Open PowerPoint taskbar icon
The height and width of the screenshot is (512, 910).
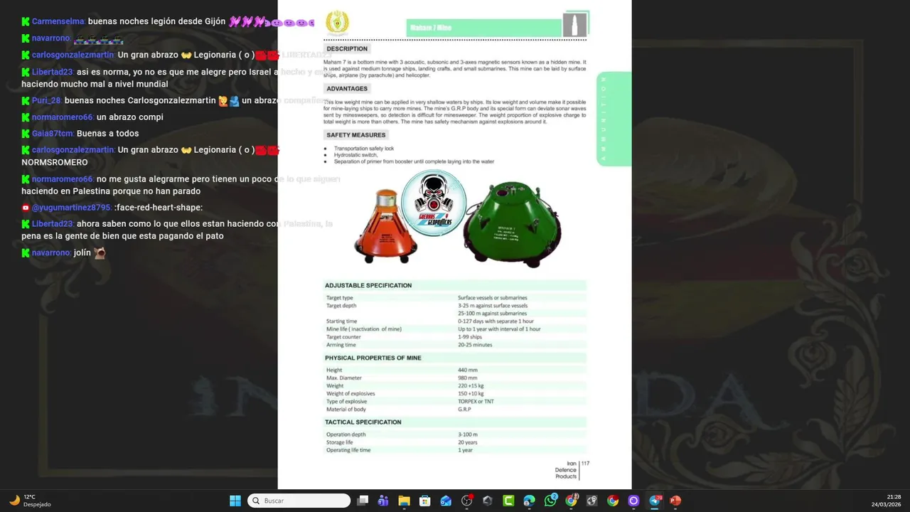(675, 501)
